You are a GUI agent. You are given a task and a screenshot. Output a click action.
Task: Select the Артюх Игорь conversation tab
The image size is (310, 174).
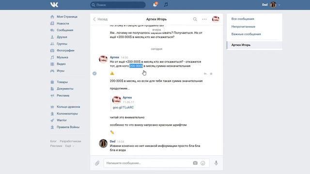click(254, 45)
